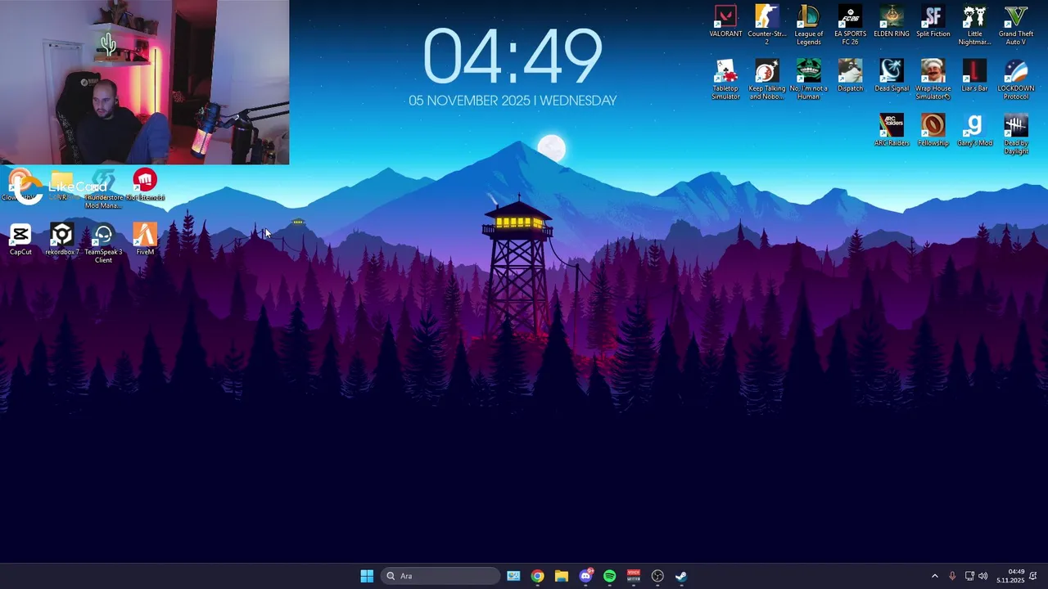The image size is (1048, 589).
Task: Select No, I'm not a Human icon
Action: click(x=808, y=80)
